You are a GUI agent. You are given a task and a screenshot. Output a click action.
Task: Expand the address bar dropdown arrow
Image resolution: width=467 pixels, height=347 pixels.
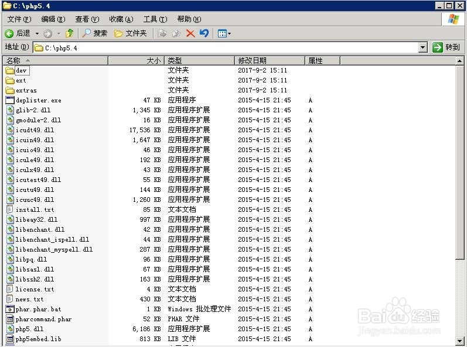pos(423,47)
